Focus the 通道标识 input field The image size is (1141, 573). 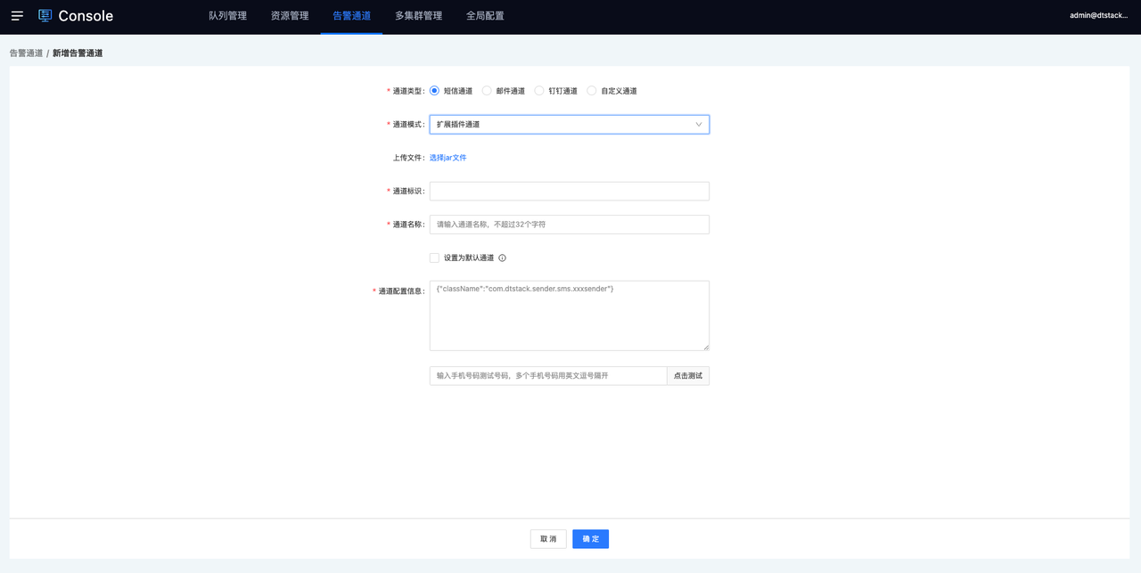click(x=570, y=192)
